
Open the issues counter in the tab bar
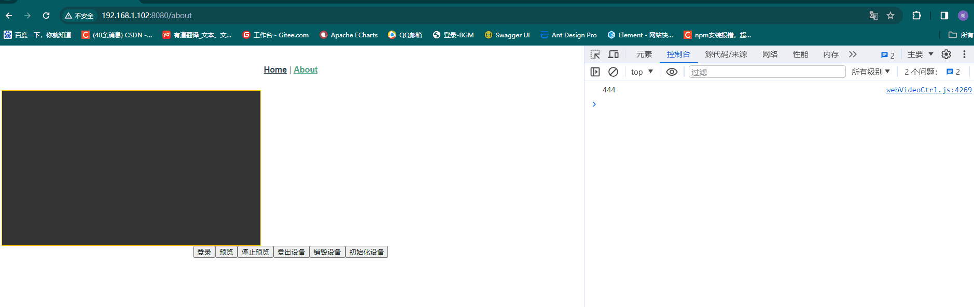point(887,55)
